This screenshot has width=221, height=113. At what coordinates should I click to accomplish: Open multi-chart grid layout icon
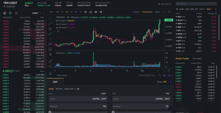pos(170,12)
